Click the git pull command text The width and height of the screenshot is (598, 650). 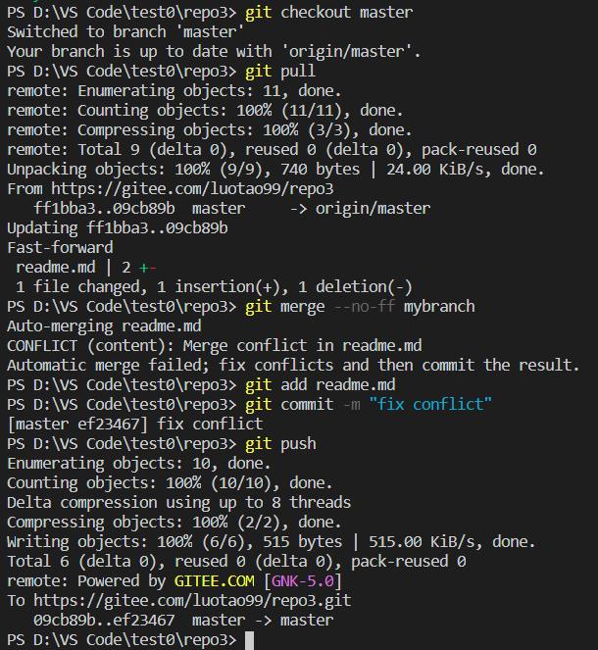[281, 71]
